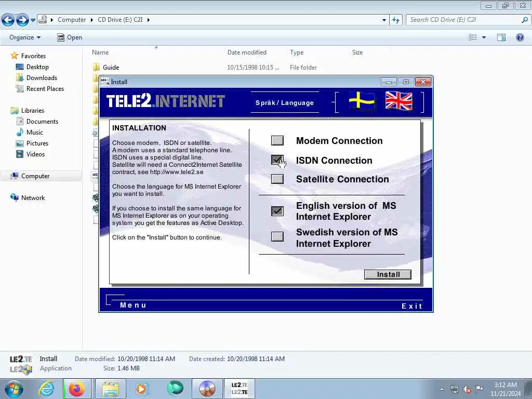The image size is (532, 399).
Task: Refresh the CD Drive folder view
Action: coord(395,20)
